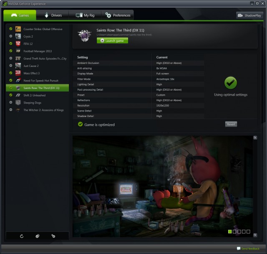Click the Need For Speed icon
The image size is (267, 254).
(x=18, y=81)
